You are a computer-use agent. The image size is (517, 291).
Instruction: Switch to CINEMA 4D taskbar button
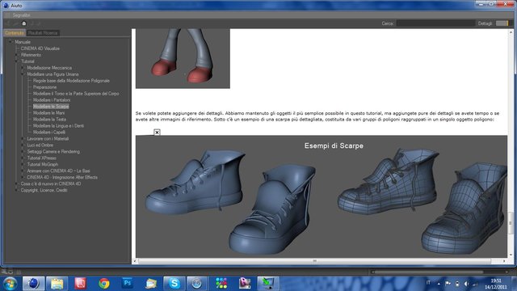pyautogui.click(x=33, y=283)
